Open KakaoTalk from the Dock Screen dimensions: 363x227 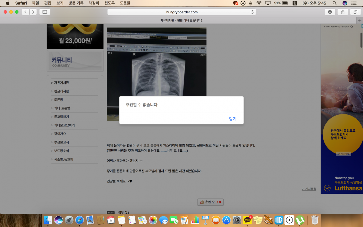pyautogui.click(x=247, y=220)
